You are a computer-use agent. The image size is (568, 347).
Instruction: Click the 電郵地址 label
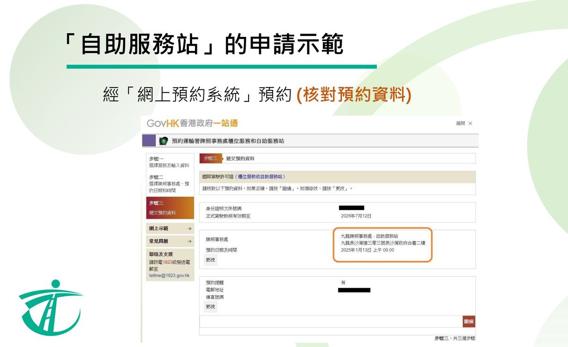coord(214,290)
